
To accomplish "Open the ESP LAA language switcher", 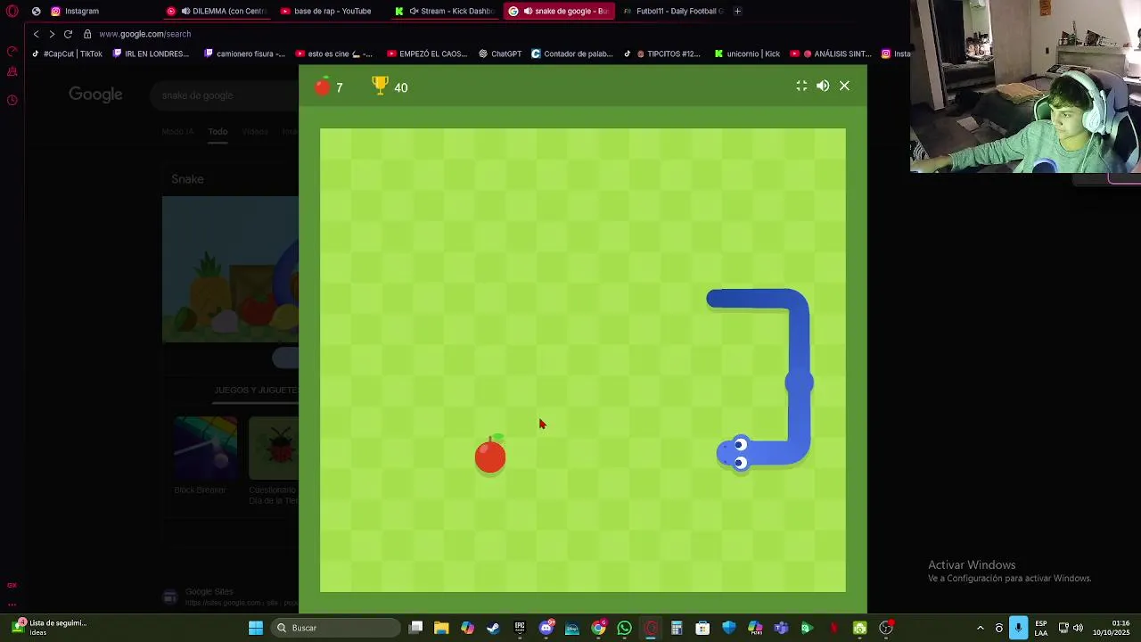I will point(1041,628).
